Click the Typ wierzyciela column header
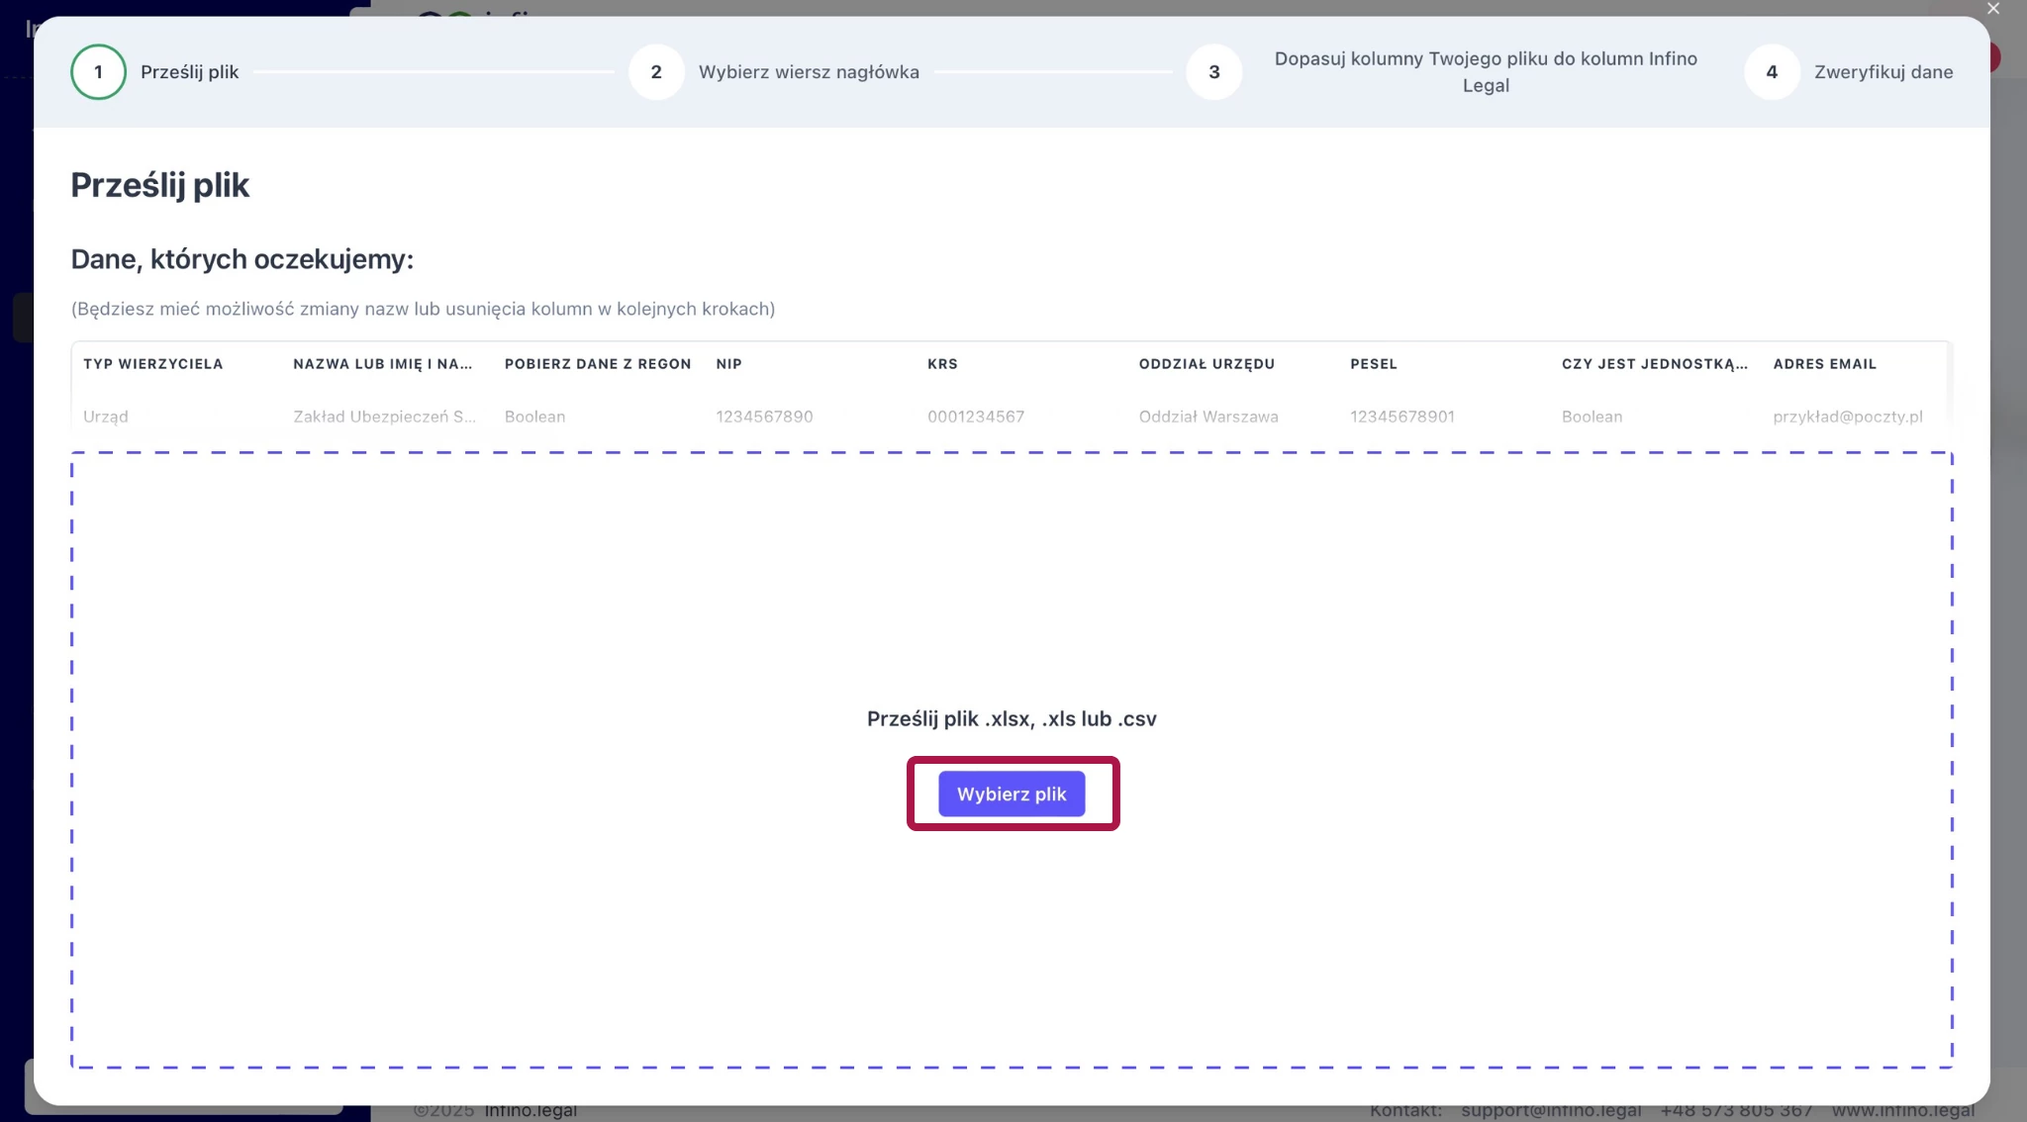2027x1122 pixels. [x=153, y=364]
